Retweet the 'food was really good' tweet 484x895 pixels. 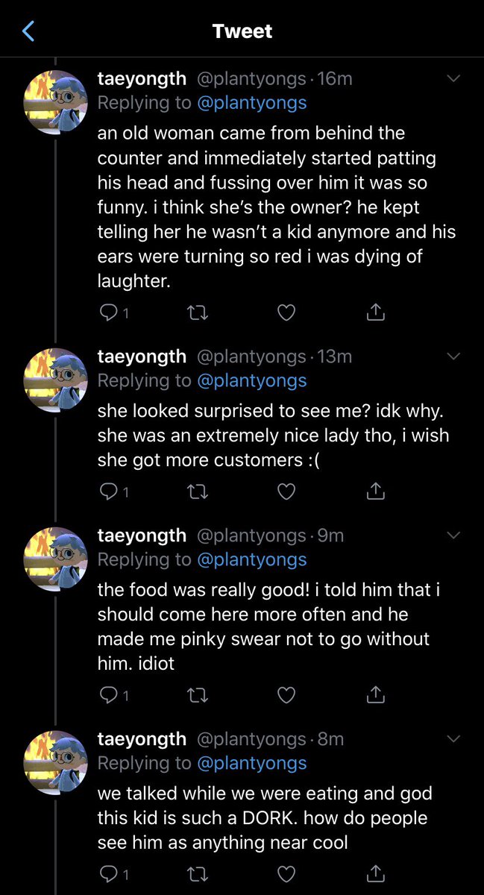point(196,695)
